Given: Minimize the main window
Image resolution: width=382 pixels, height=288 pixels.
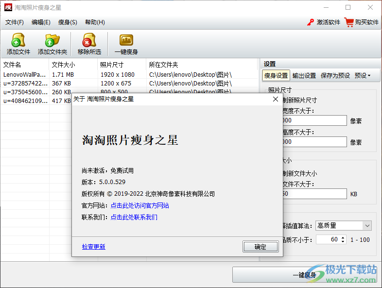Looking at the screenshot, I should pos(326,8).
